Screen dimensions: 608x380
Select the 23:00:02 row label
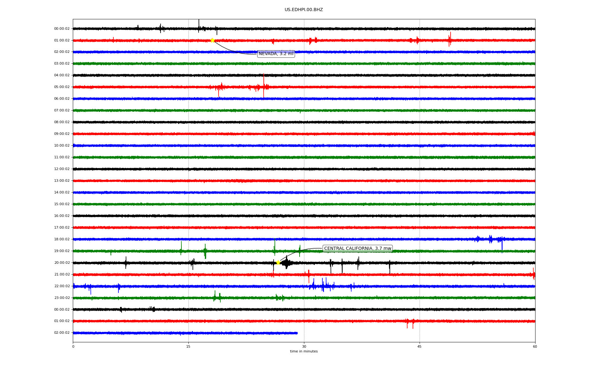tap(62, 298)
